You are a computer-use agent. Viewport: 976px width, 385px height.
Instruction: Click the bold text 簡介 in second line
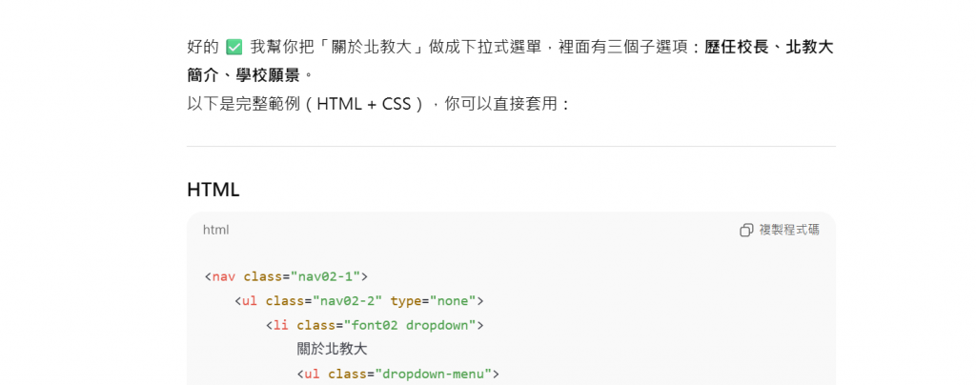coord(203,75)
